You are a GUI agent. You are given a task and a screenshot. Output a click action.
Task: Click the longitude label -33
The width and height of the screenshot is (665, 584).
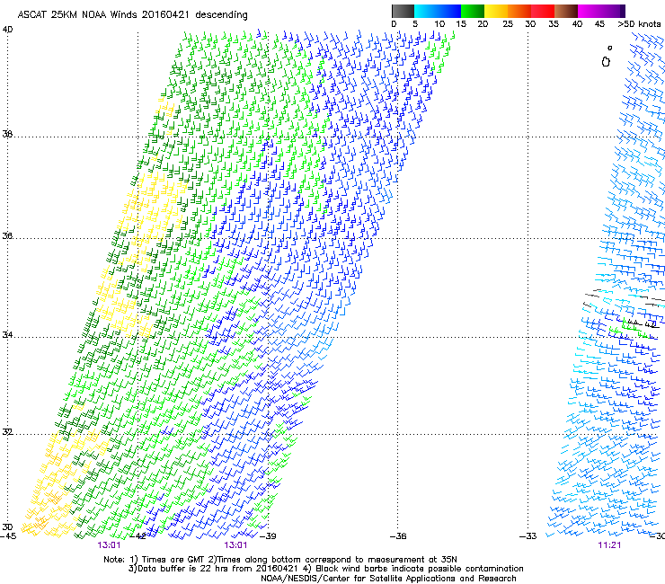pyautogui.click(x=528, y=536)
